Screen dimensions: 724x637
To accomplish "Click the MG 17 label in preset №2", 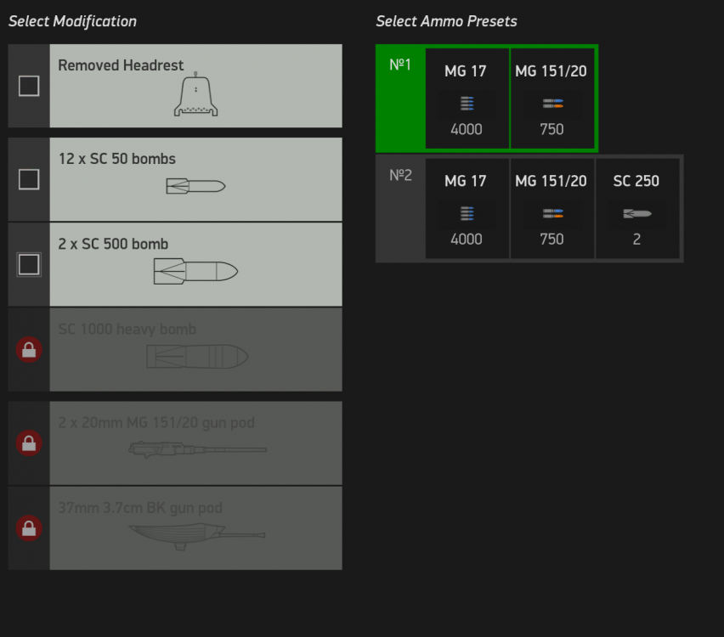I will 466,181.
